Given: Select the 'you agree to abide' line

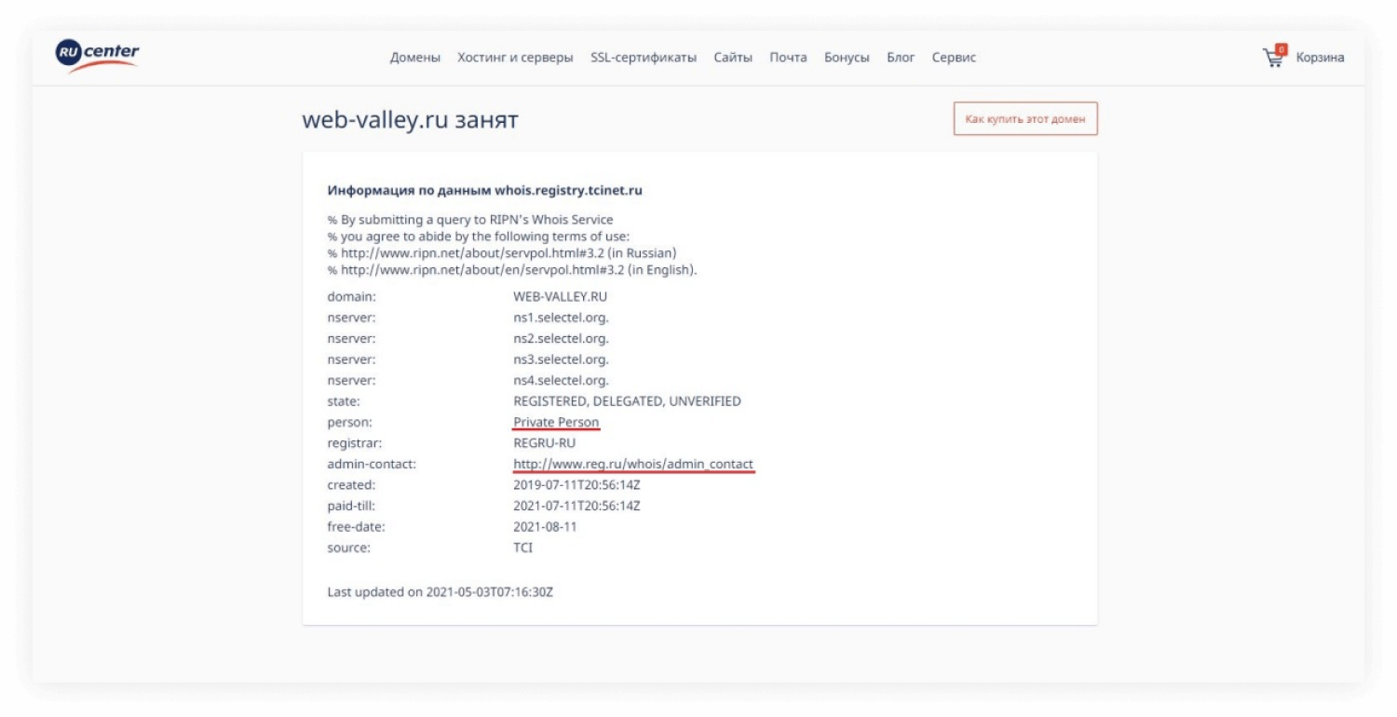Looking at the screenshot, I should pyautogui.click(x=478, y=237).
